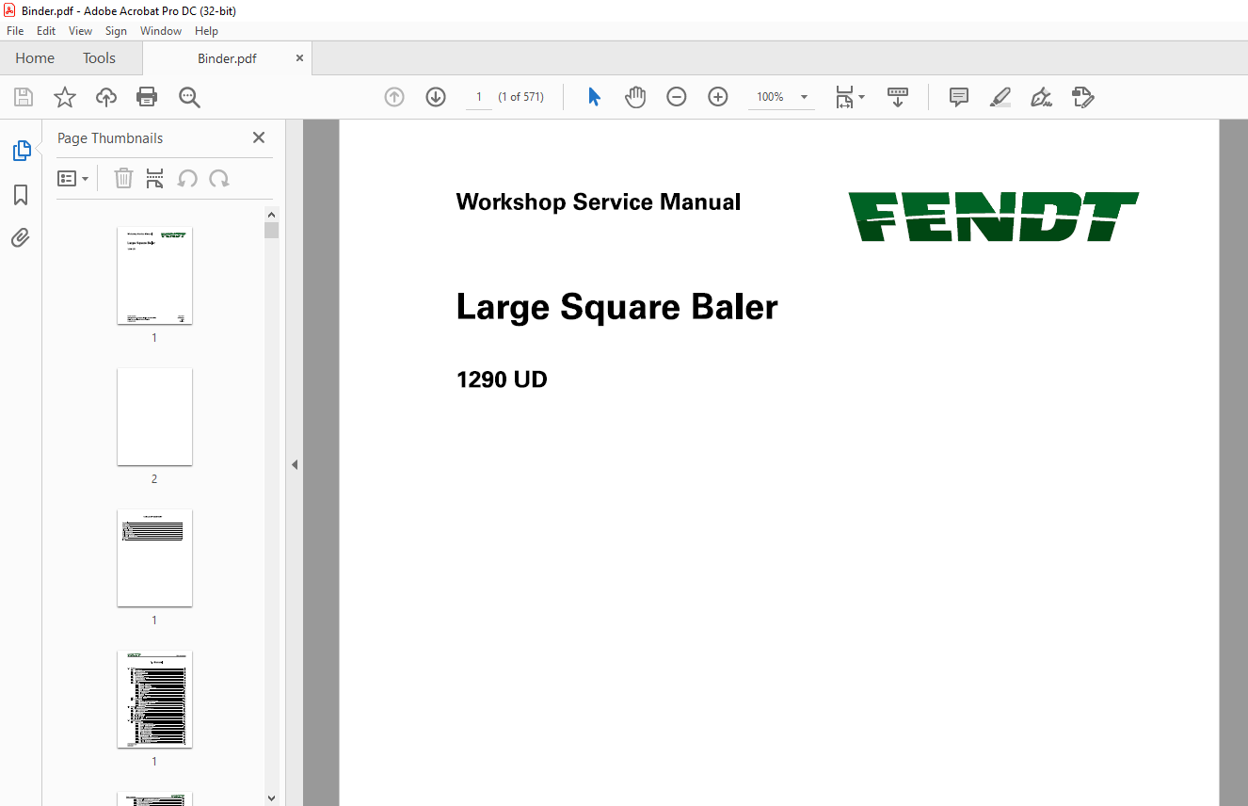Click the 'Workshop Service Manual' text
Viewport: 1248px width, 806px height.
pos(599,201)
